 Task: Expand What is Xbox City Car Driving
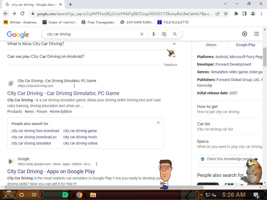click(x=92, y=44)
